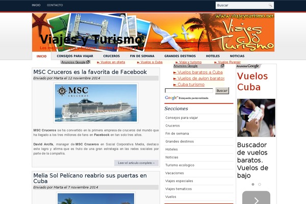Viewport: 306px width, 204px height.
Task: Open Vuelos de avion baratos ad link
Action: 199,79
